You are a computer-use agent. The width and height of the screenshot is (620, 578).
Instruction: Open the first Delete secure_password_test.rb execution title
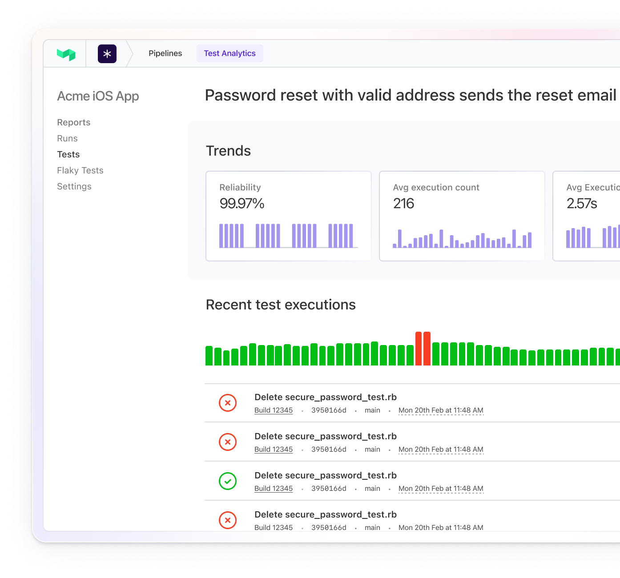[x=326, y=397]
